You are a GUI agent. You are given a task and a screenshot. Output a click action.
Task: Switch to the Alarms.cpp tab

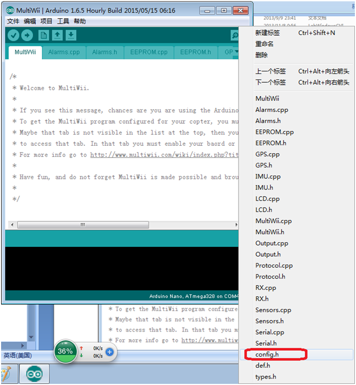click(x=64, y=52)
